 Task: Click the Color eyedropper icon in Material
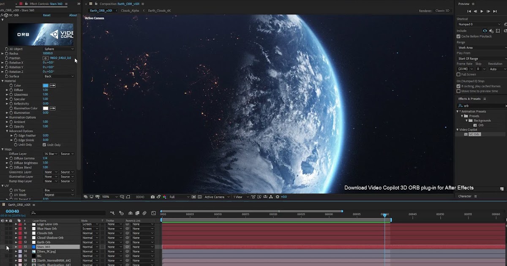[x=53, y=85]
